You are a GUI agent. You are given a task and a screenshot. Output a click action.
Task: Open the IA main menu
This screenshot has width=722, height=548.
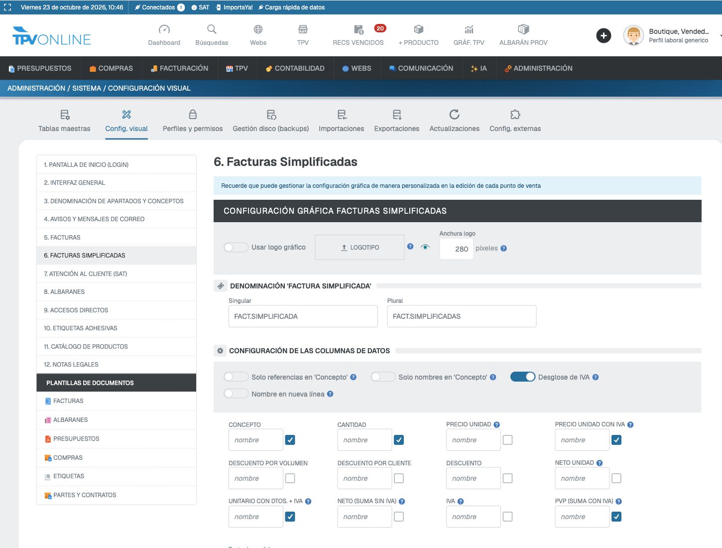point(479,68)
